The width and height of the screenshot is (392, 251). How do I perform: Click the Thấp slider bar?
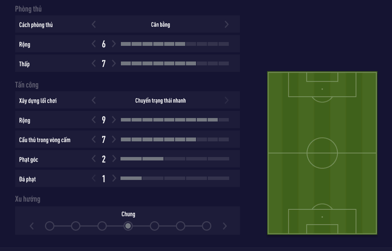click(175, 63)
